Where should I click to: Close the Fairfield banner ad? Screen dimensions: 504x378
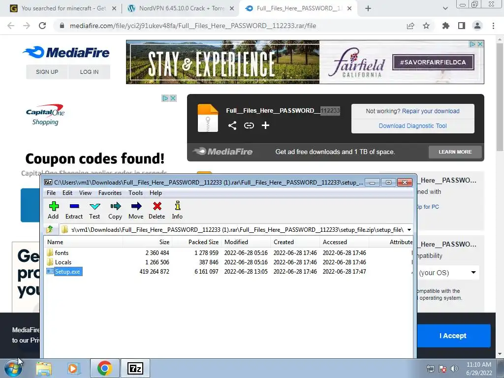coord(480,44)
